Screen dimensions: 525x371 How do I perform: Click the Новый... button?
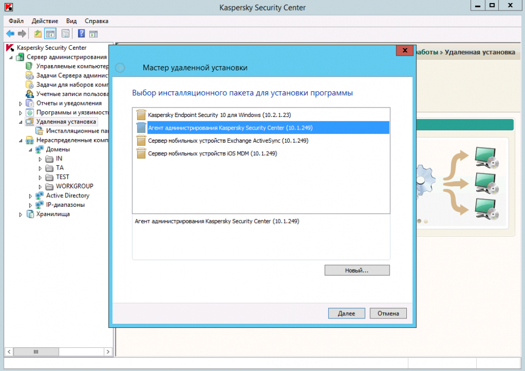point(357,270)
